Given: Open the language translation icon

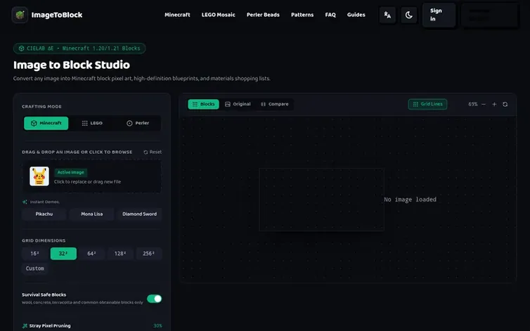Looking at the screenshot, I should (387, 15).
